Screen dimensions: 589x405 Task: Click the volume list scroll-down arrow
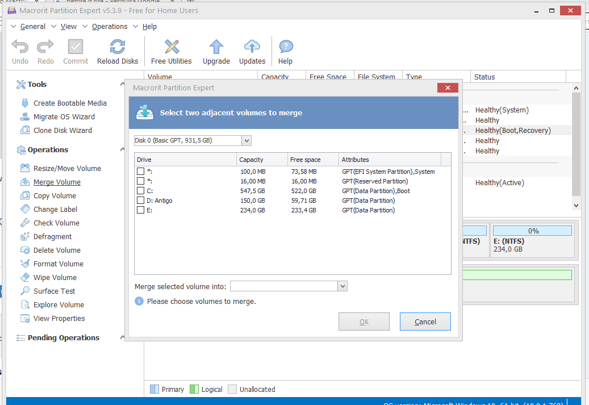pos(577,206)
